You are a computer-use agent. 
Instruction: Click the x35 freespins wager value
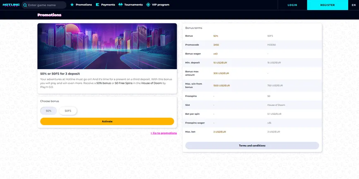point(269,123)
